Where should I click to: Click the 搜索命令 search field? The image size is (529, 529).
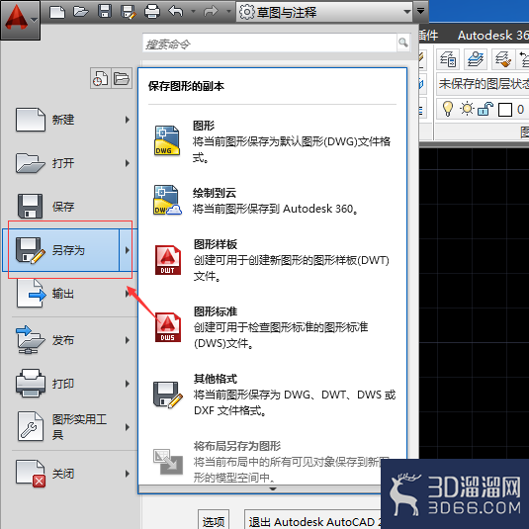(x=270, y=44)
